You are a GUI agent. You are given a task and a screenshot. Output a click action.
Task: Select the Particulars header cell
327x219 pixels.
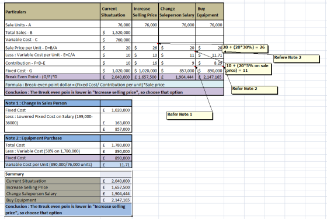52,12
